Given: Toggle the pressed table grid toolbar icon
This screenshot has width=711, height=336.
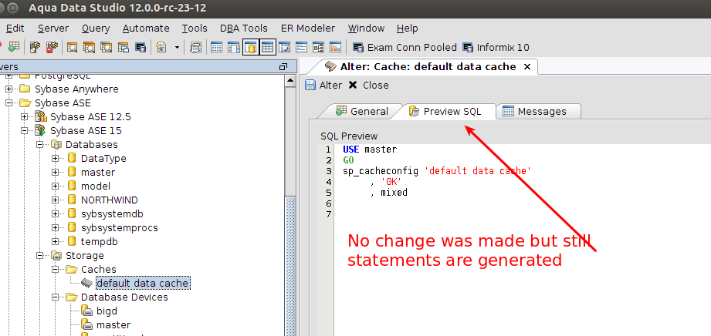Looking at the screenshot, I should coord(268,47).
